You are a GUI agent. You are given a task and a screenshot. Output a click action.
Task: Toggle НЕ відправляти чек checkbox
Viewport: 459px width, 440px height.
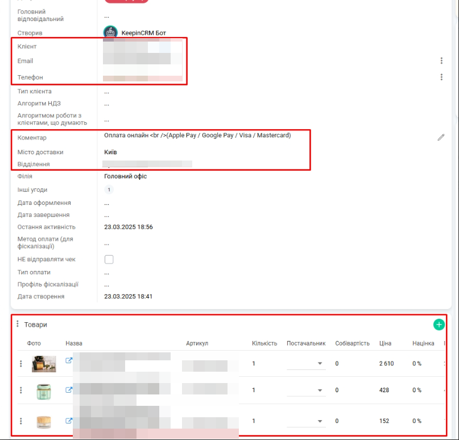[109, 260]
